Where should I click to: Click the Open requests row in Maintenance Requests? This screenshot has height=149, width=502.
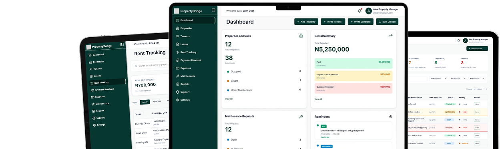[264, 140]
